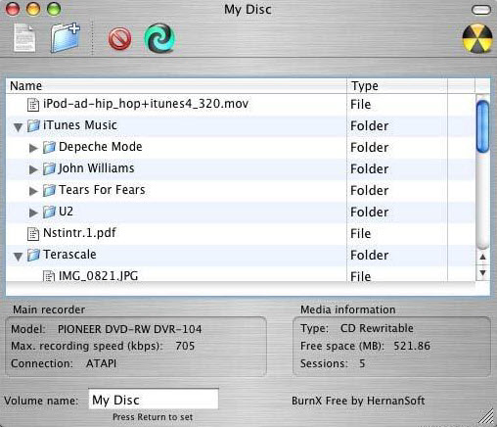This screenshot has height=427, width=497.
Task: Expand the U2 folder
Action: (33, 213)
